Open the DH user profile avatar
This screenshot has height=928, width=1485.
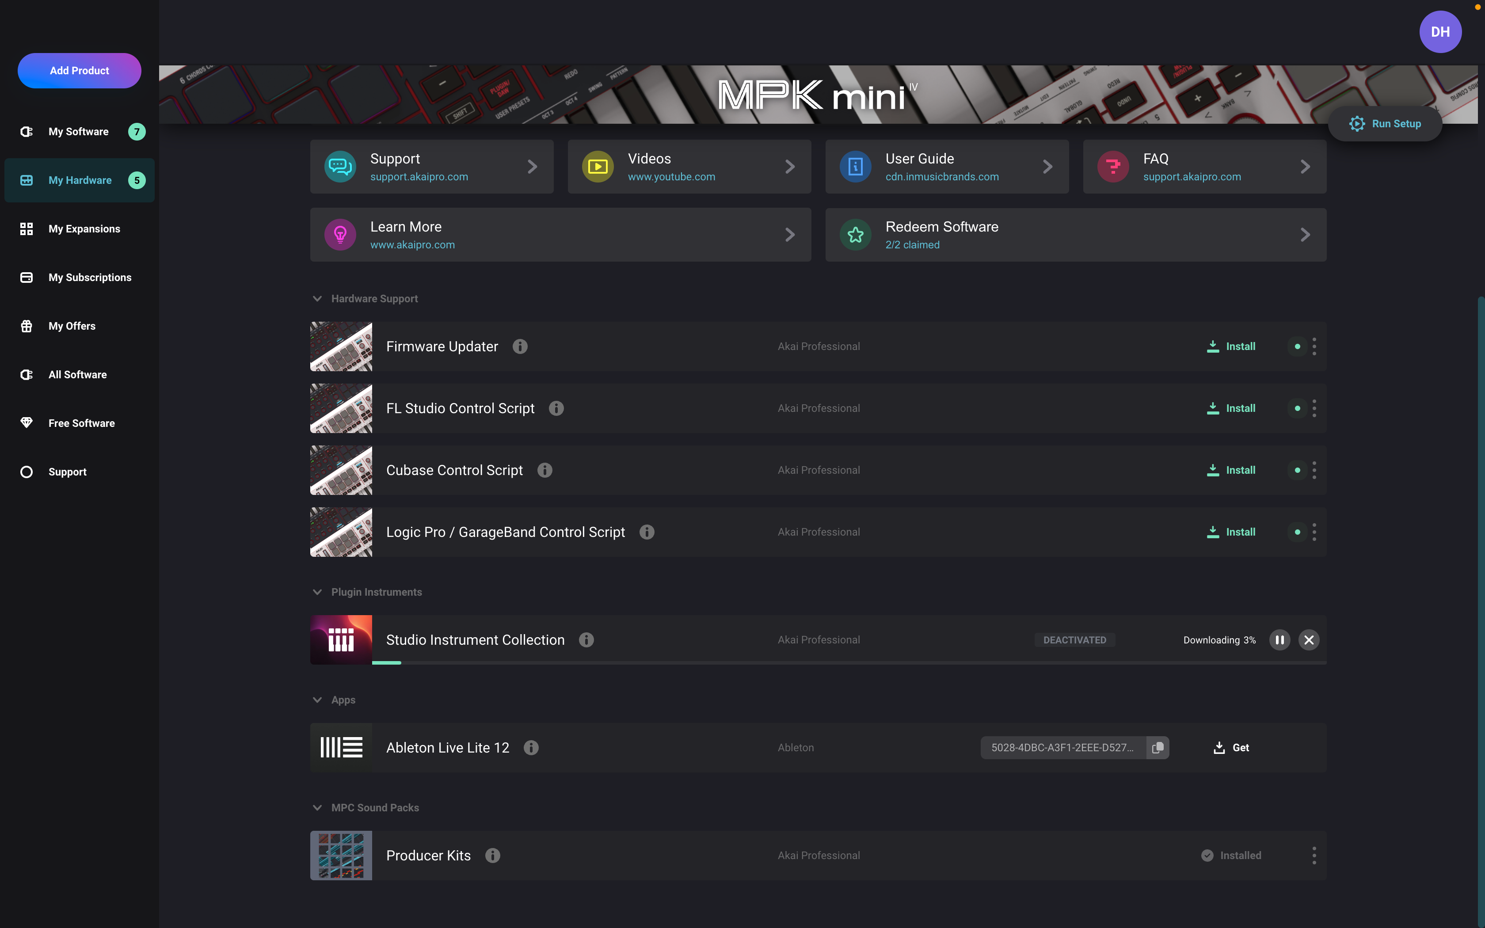1439,32
